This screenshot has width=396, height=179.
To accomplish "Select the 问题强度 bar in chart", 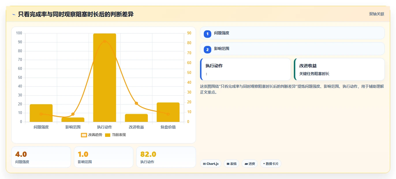I will coord(41,113).
